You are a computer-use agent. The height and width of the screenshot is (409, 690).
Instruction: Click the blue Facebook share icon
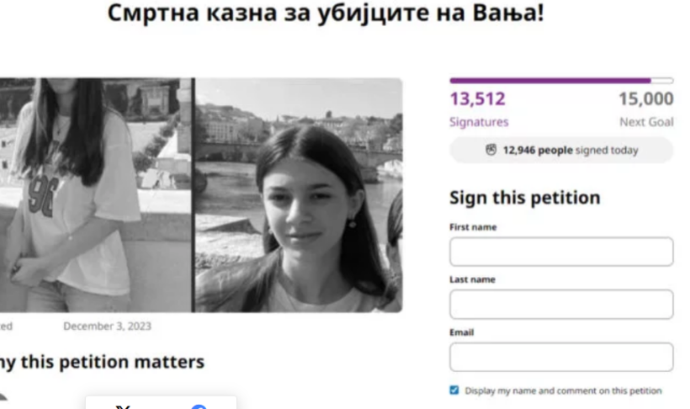pos(199,406)
